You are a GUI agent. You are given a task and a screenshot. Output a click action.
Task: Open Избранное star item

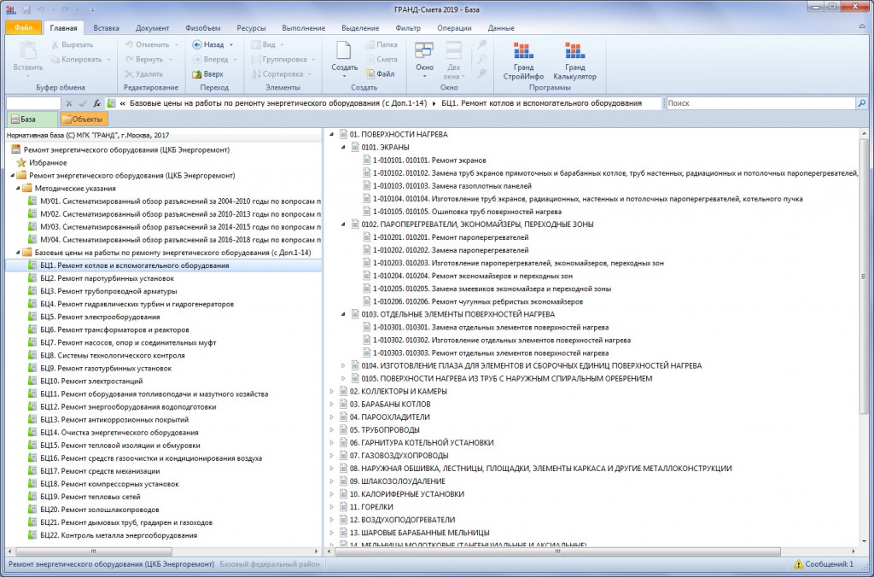pos(42,163)
